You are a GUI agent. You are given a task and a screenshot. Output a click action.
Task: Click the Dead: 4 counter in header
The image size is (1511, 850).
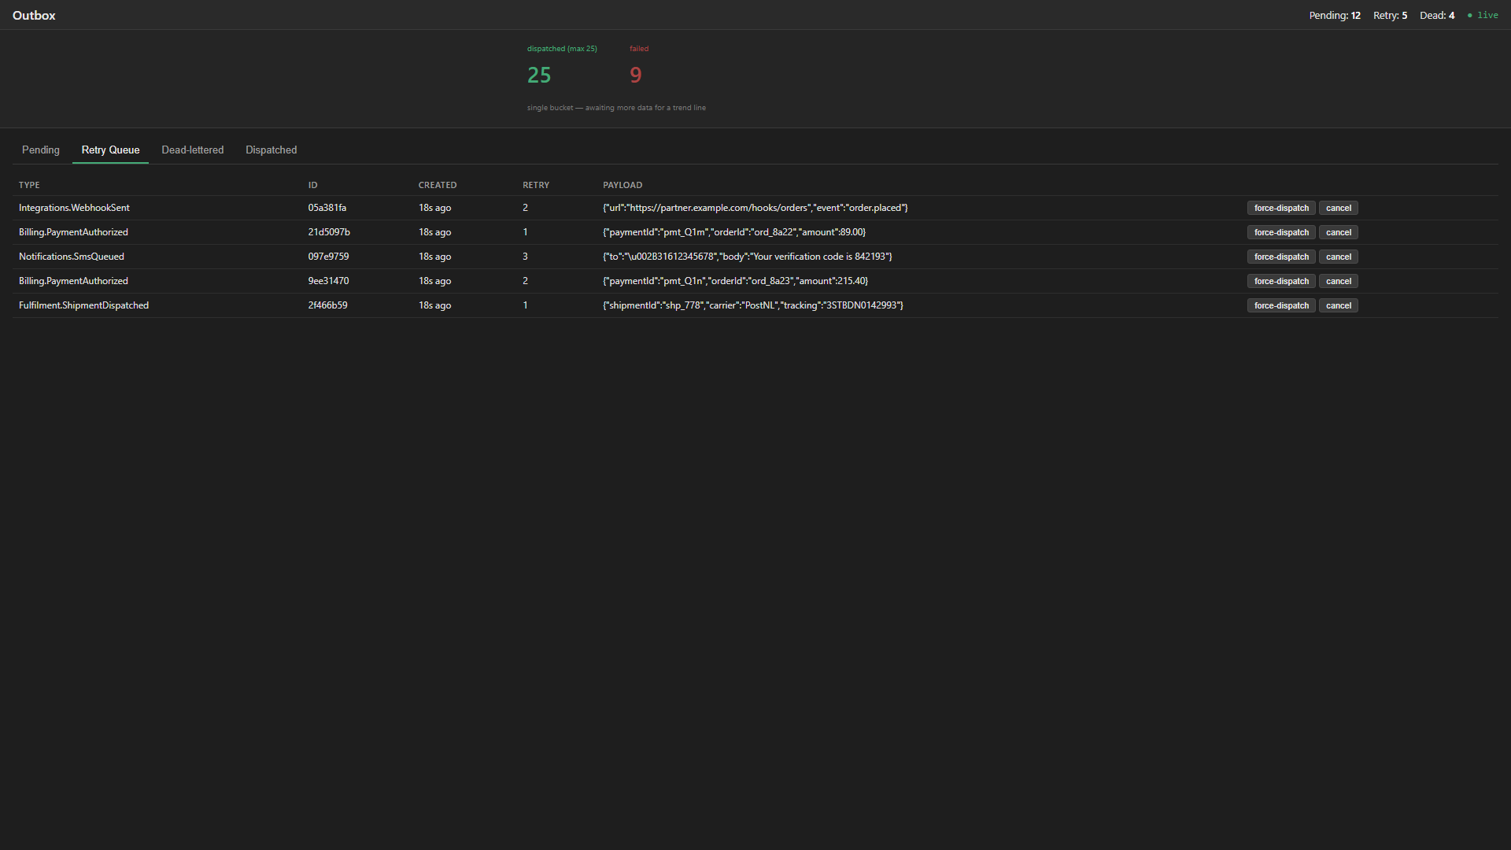1437,16
